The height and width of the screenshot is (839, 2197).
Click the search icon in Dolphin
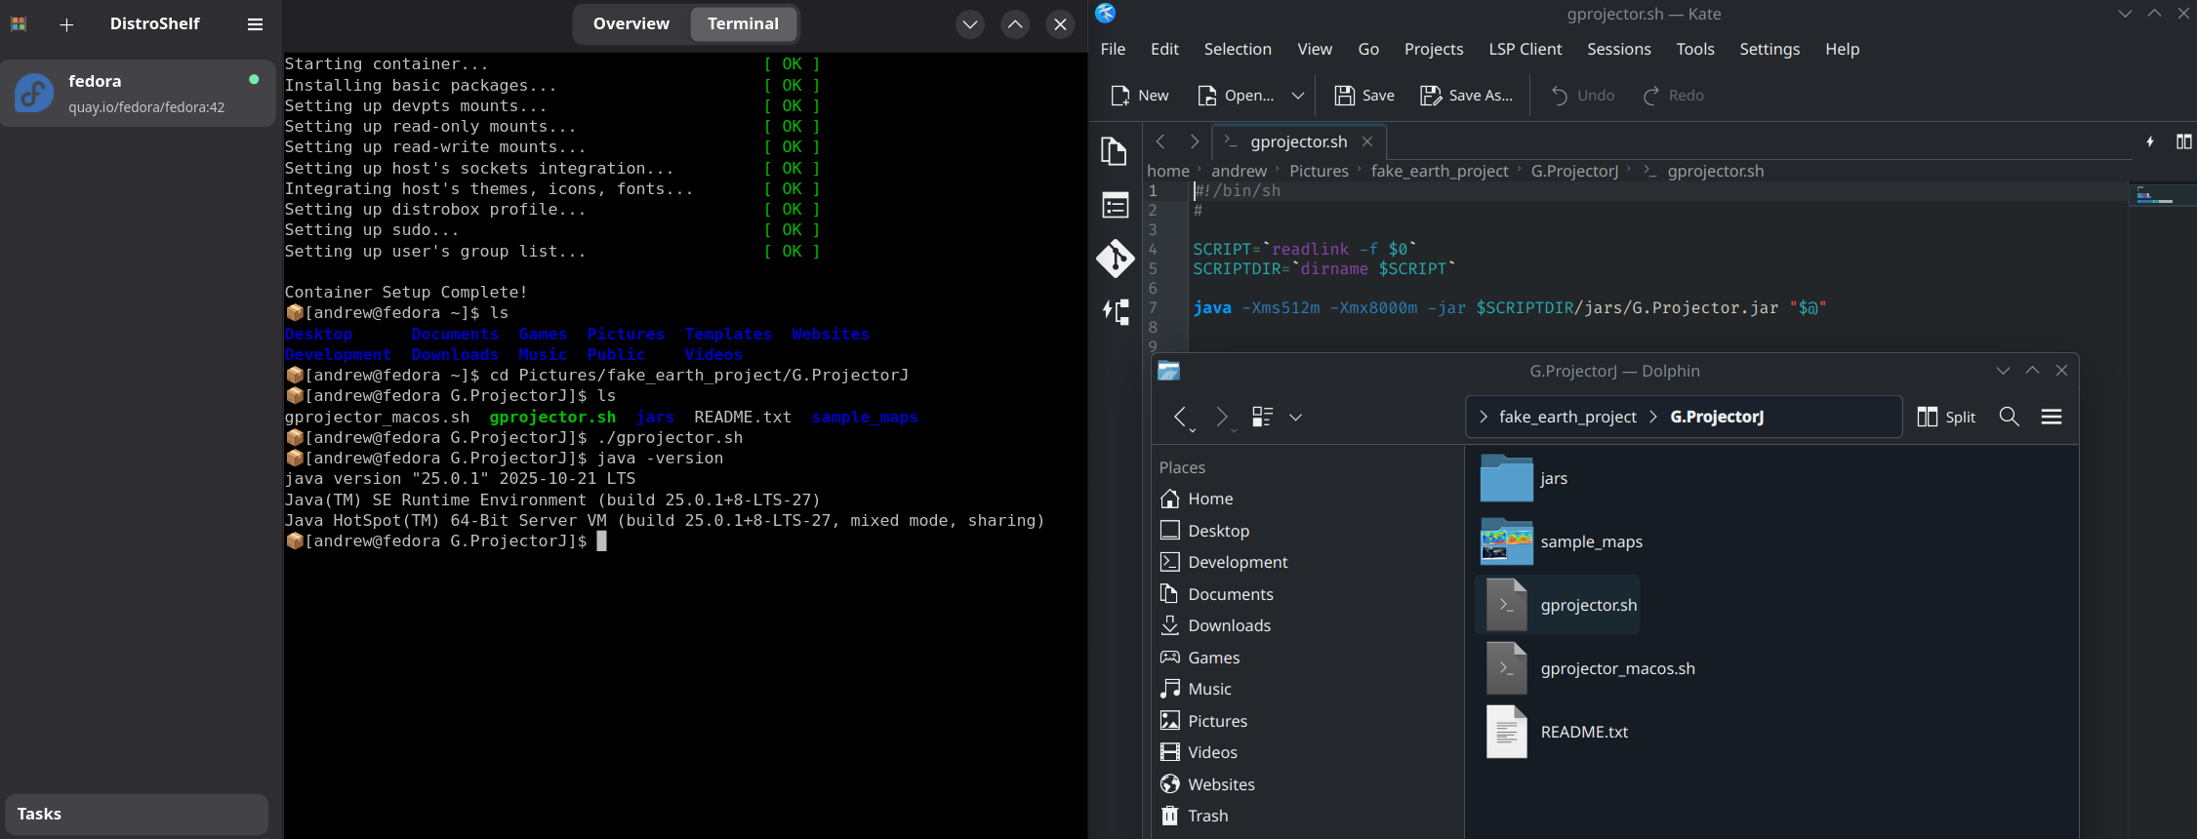(2009, 418)
